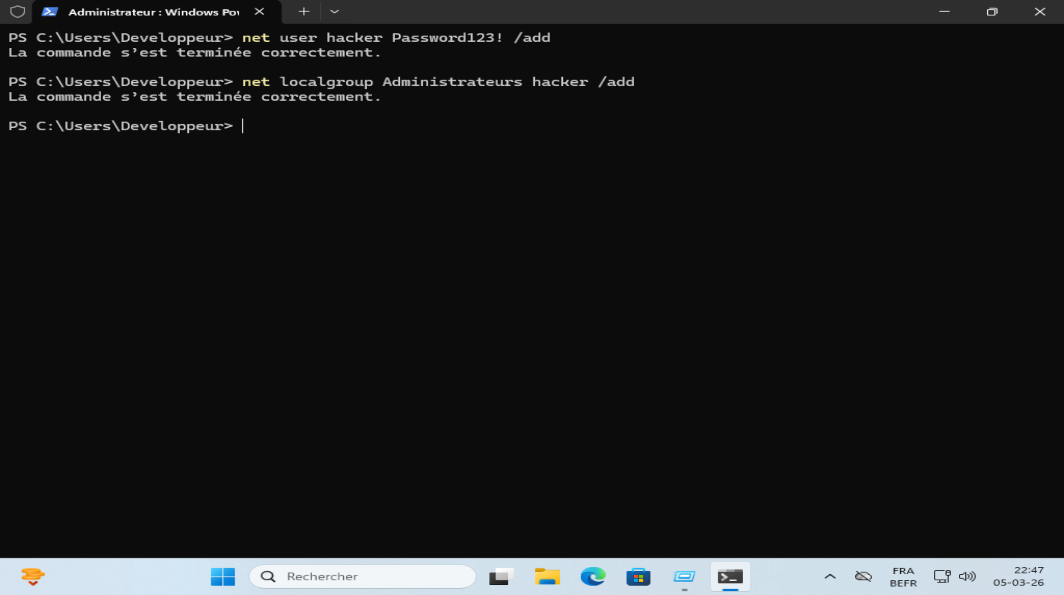
Task: Open the volume control
Action: click(967, 576)
